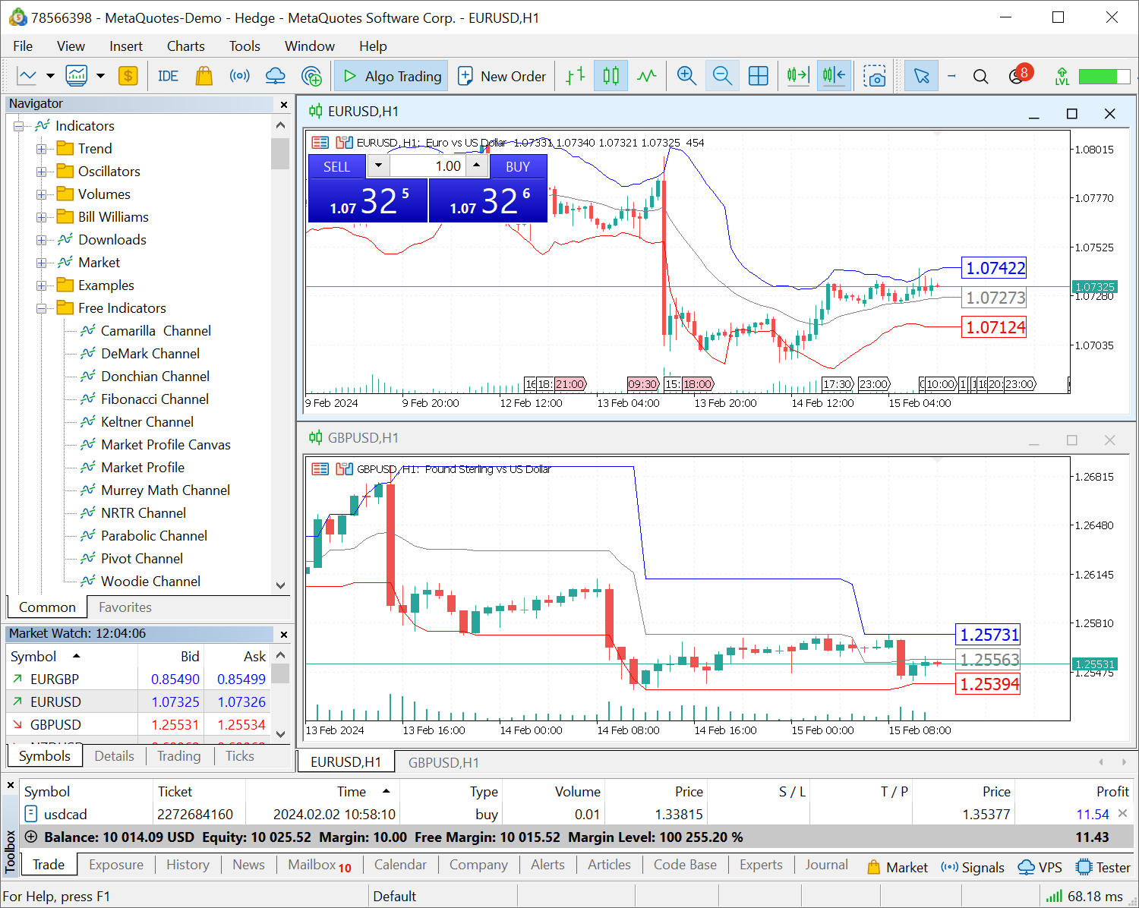Click the SELL button on EURUSD chart
Image resolution: width=1139 pixels, height=908 pixels.
pos(336,167)
